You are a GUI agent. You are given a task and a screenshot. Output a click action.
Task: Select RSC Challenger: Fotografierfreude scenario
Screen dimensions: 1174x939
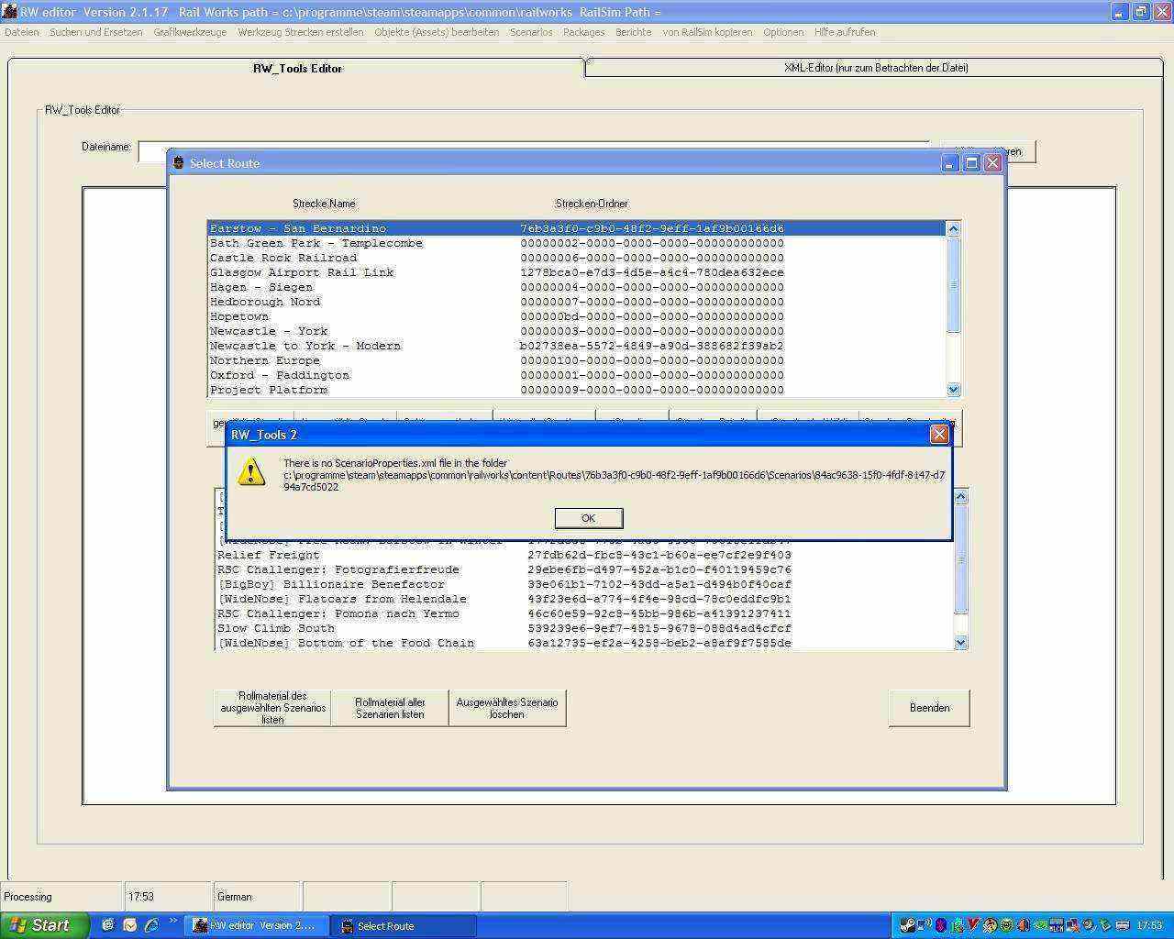tap(584, 569)
